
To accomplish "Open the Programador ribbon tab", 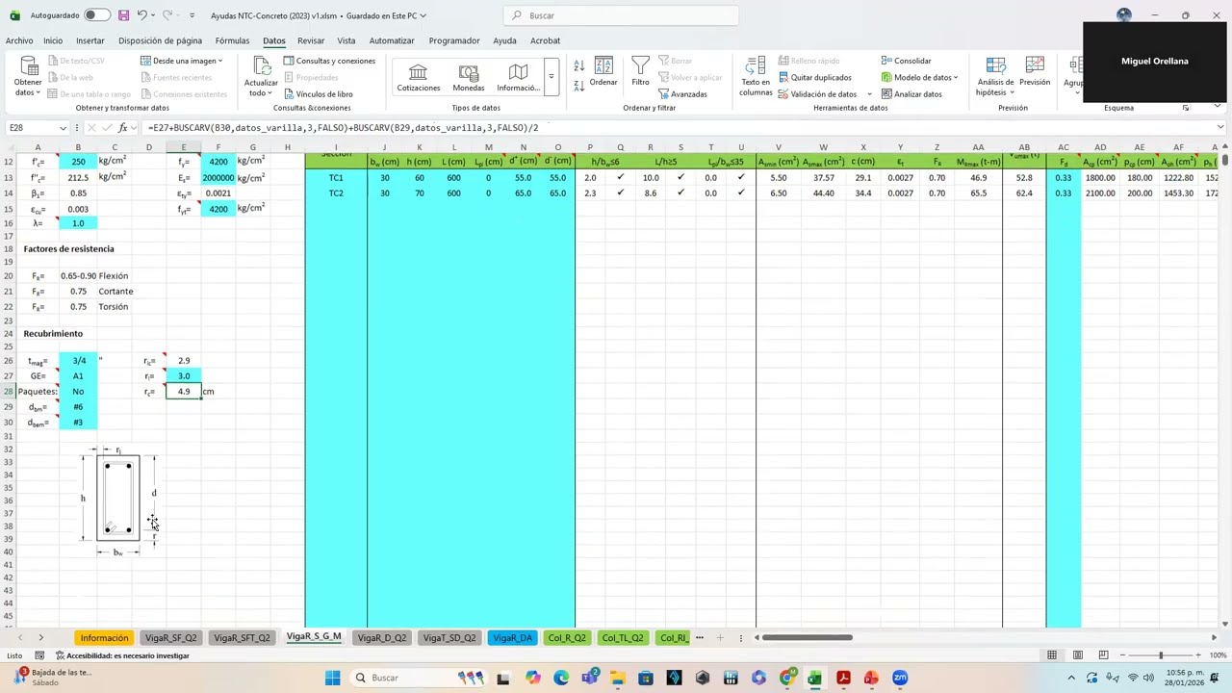I will 454,40.
